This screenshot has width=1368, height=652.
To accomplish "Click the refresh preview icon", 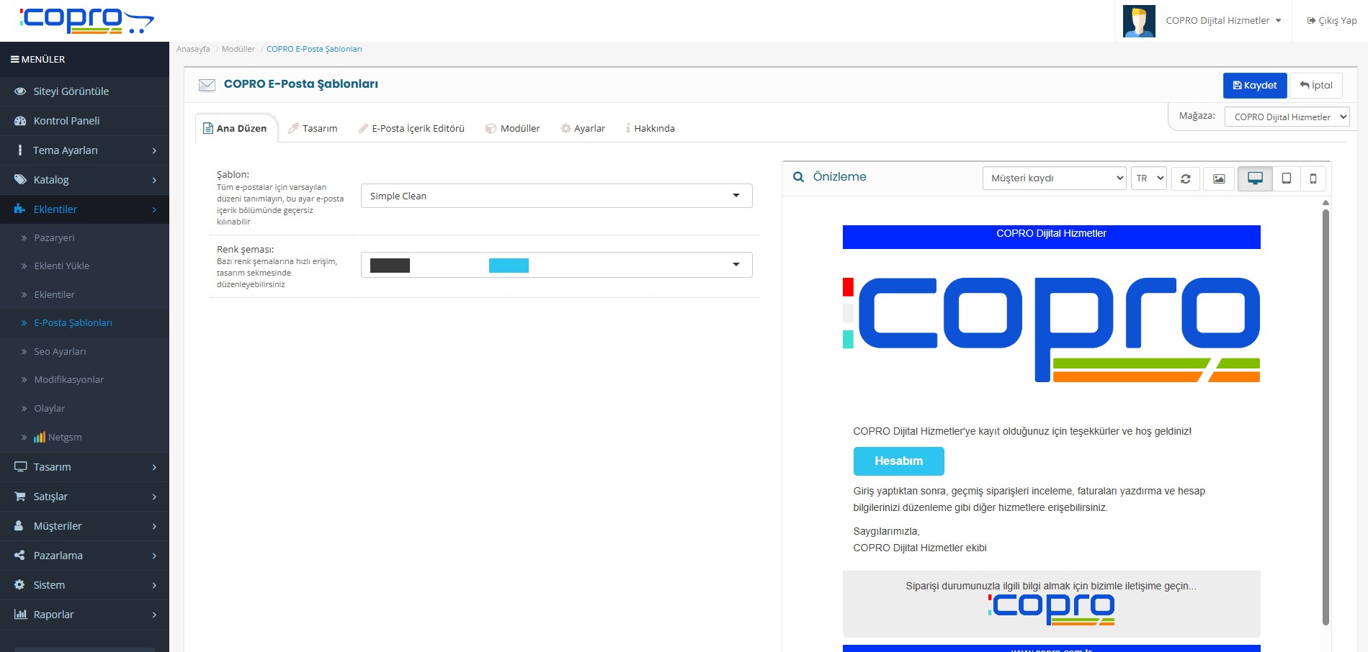I will pos(1186,178).
